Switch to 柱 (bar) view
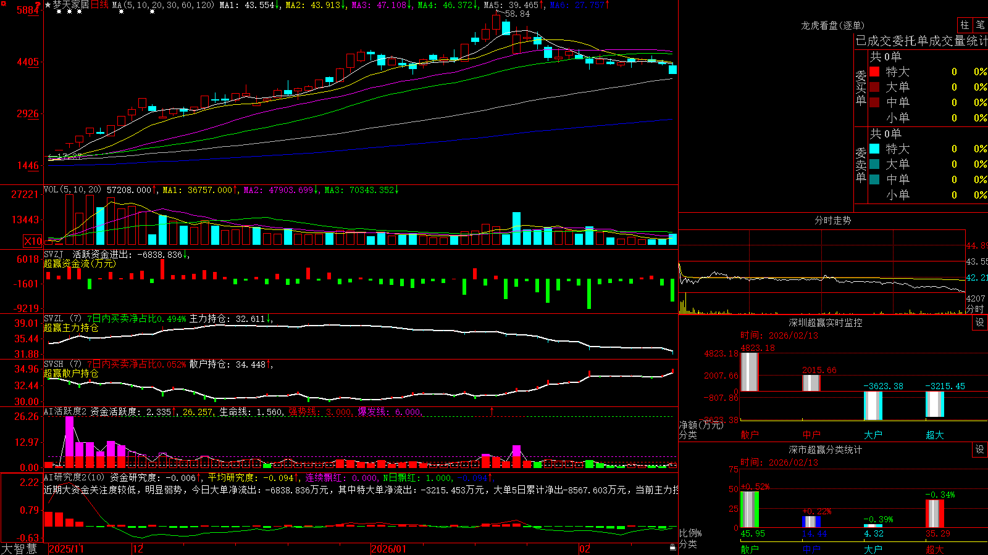This screenshot has height=555, width=988. [x=965, y=25]
